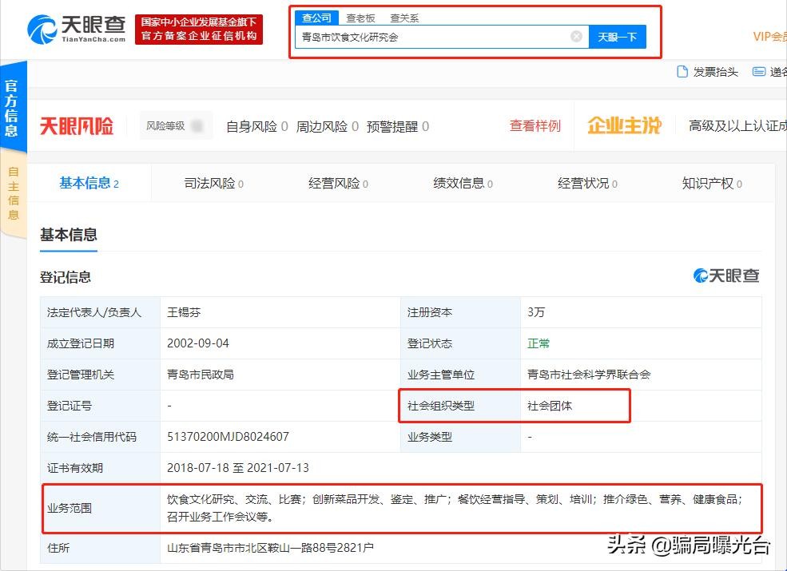Select the 查公司 search tab
Image resolution: width=787 pixels, height=571 pixels.
(x=316, y=18)
